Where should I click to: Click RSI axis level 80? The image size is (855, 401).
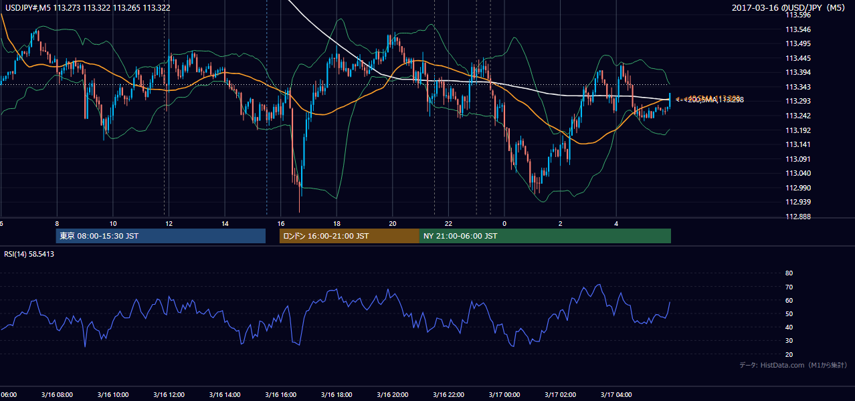pyautogui.click(x=789, y=273)
